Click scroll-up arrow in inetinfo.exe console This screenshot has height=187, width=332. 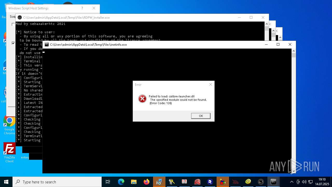(x=294, y=51)
